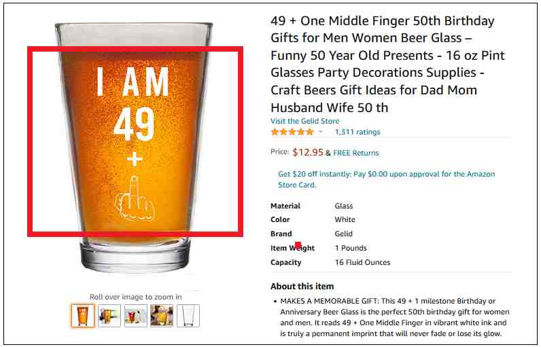Expand the rating breakdown arrow beside stars
541x347 pixels.
click(320, 132)
